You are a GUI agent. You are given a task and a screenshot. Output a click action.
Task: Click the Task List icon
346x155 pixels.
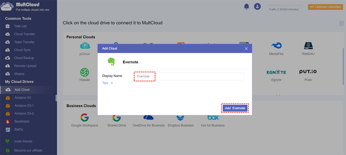pyautogui.click(x=8, y=26)
